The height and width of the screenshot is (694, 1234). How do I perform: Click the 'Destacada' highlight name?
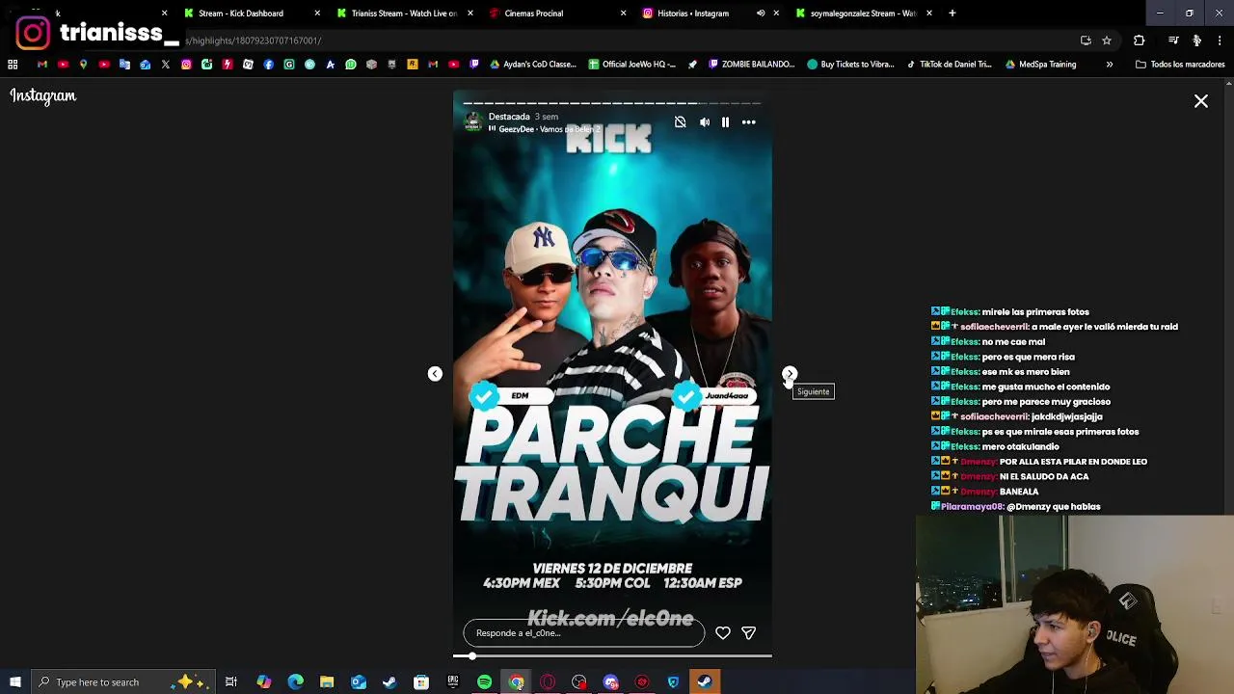(x=509, y=117)
